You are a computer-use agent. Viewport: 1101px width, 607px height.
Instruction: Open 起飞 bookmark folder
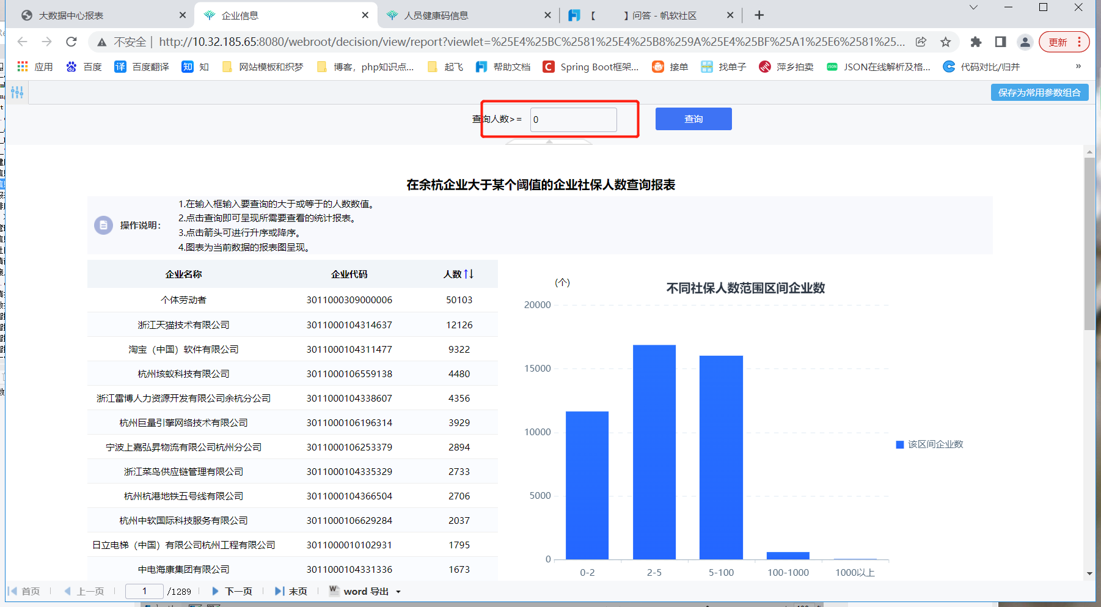tap(445, 67)
